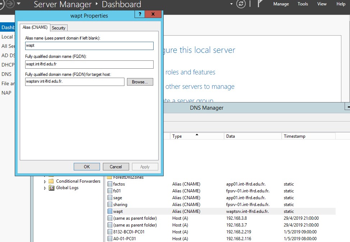The image size is (350, 242).
Task: Select the Conditional Forwarders folder icon
Action: [x=51, y=181]
